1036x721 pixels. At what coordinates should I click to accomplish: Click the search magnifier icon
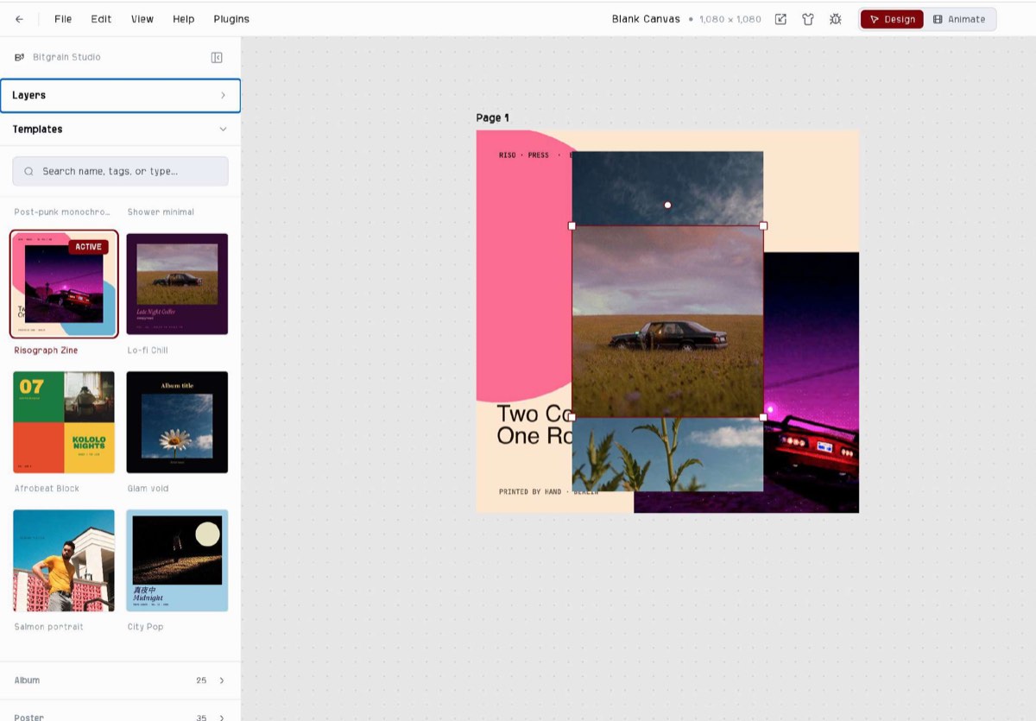point(28,171)
